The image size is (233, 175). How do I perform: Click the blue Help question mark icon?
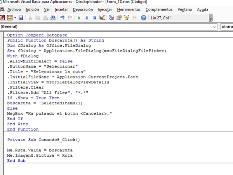coord(144,18)
